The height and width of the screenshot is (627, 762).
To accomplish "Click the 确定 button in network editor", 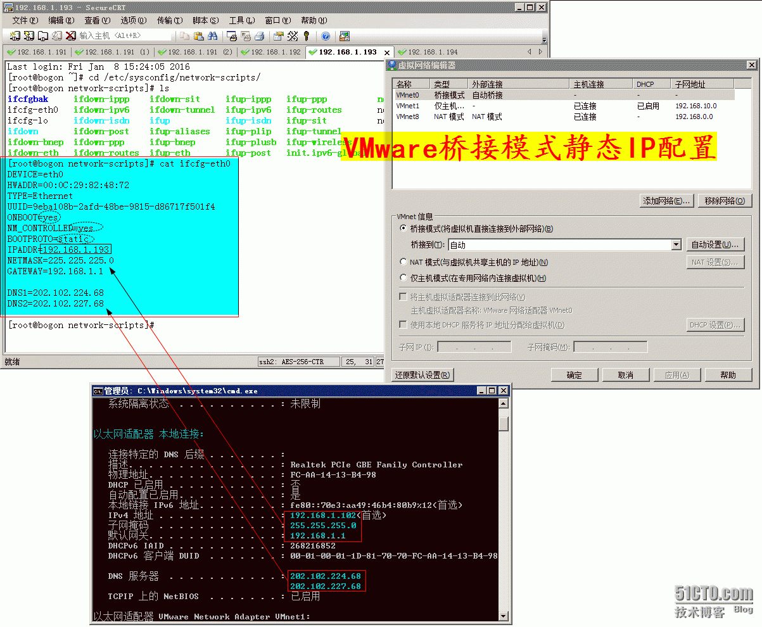I will click(575, 375).
